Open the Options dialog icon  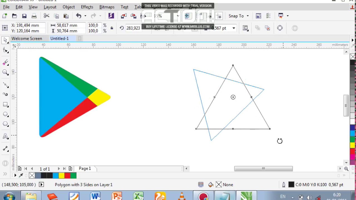point(268,16)
